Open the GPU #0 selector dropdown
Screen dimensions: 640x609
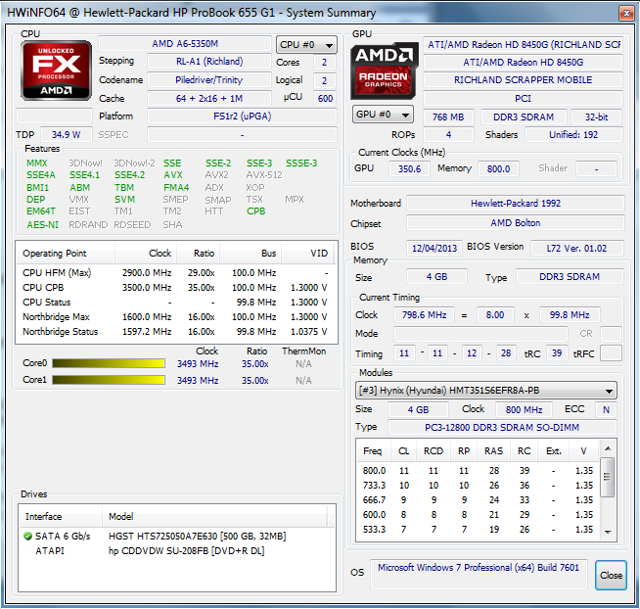coord(383,115)
